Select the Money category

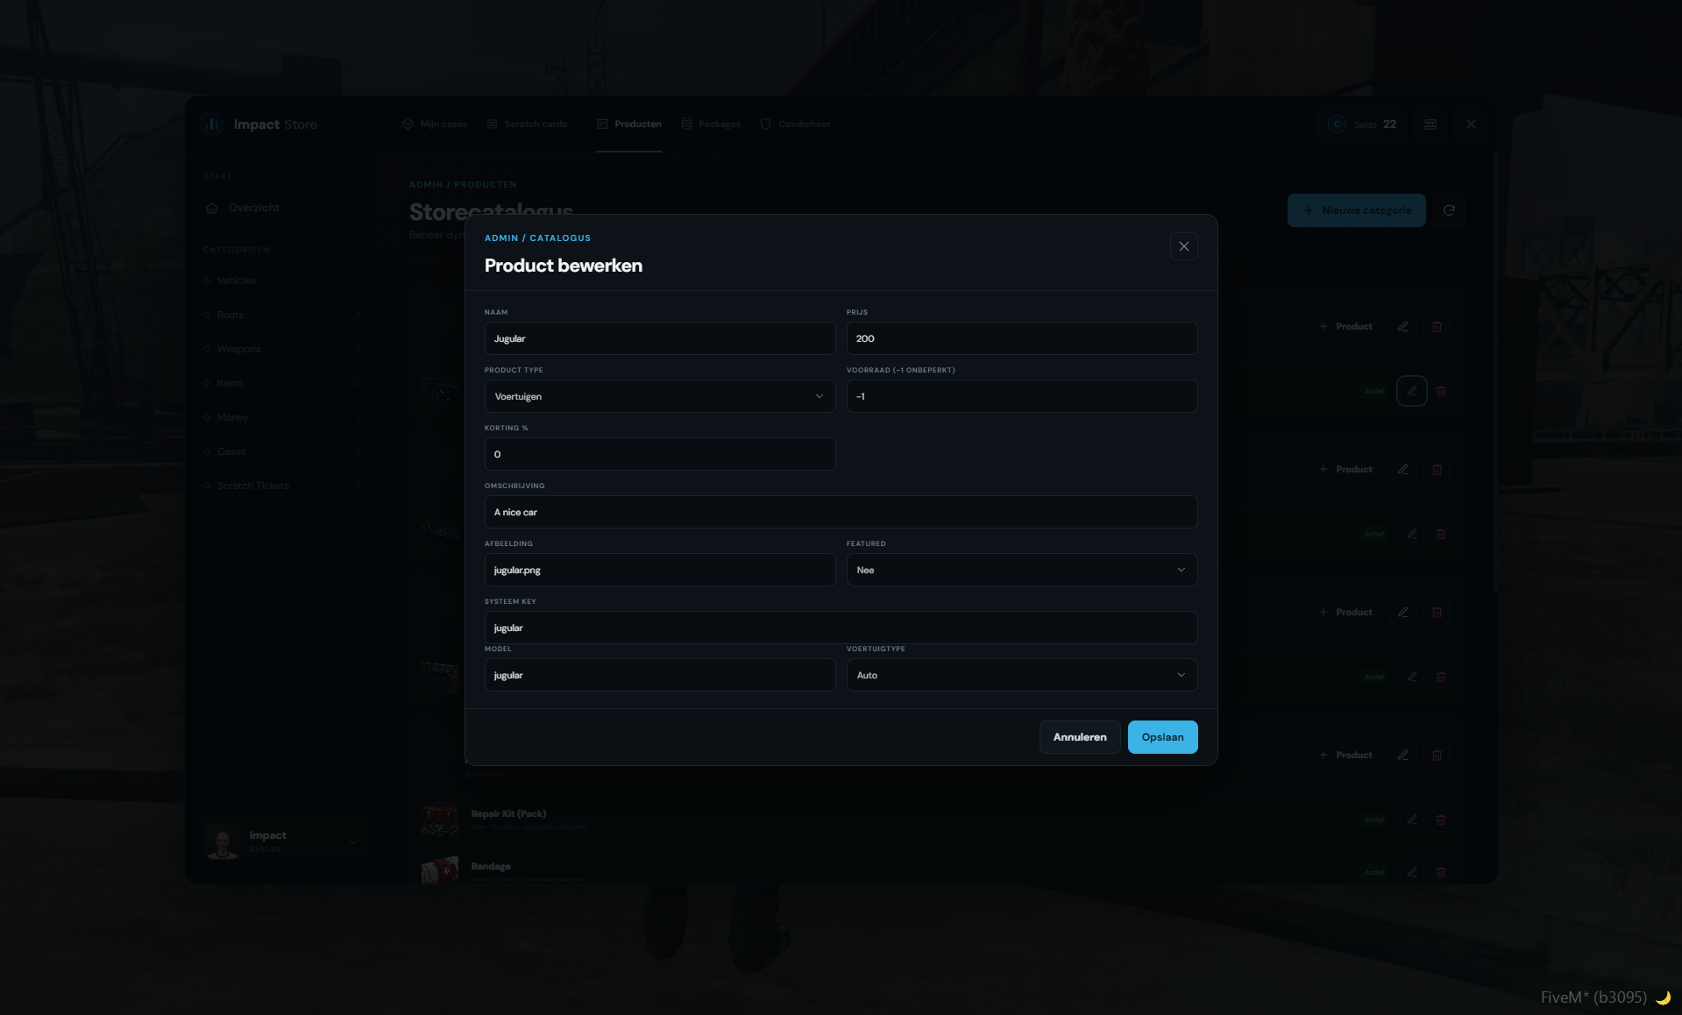tap(281, 417)
